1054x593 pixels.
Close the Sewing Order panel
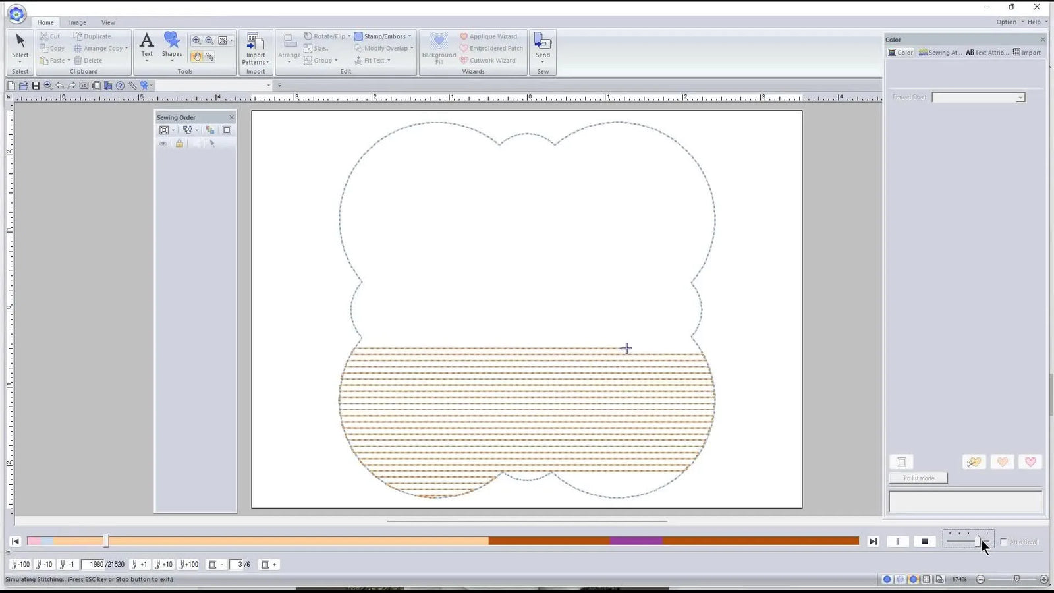[231, 117]
